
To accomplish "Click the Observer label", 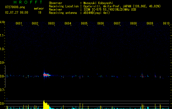I will tap(56, 3).
